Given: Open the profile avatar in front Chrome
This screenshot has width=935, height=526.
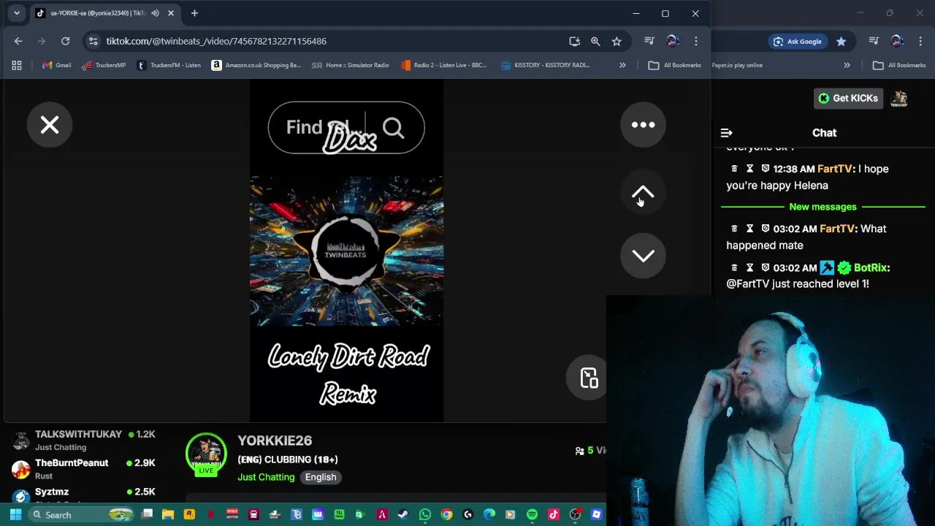Looking at the screenshot, I should coord(673,42).
